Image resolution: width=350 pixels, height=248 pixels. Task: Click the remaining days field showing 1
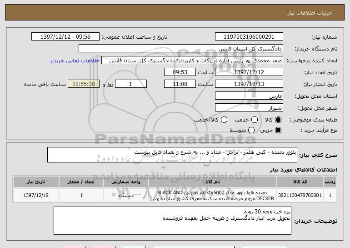click(x=131, y=84)
